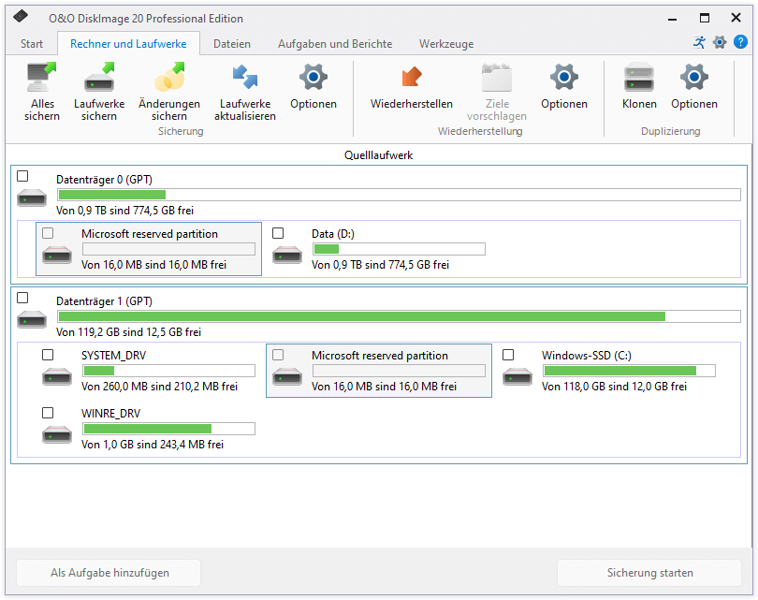
Task: Check the Datenträger 1 (GPT) checkbox
Action: pyautogui.click(x=22, y=298)
